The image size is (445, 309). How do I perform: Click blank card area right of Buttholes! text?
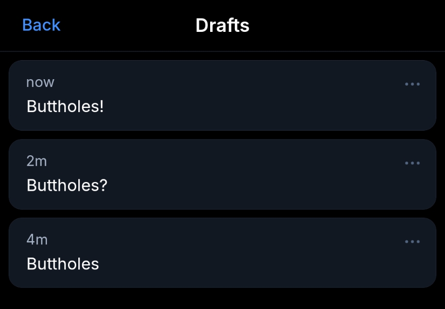(x=258, y=106)
